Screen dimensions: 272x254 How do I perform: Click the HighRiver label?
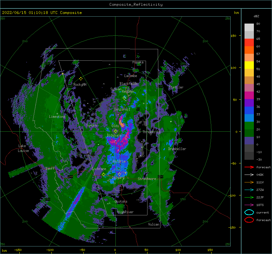[125, 212]
